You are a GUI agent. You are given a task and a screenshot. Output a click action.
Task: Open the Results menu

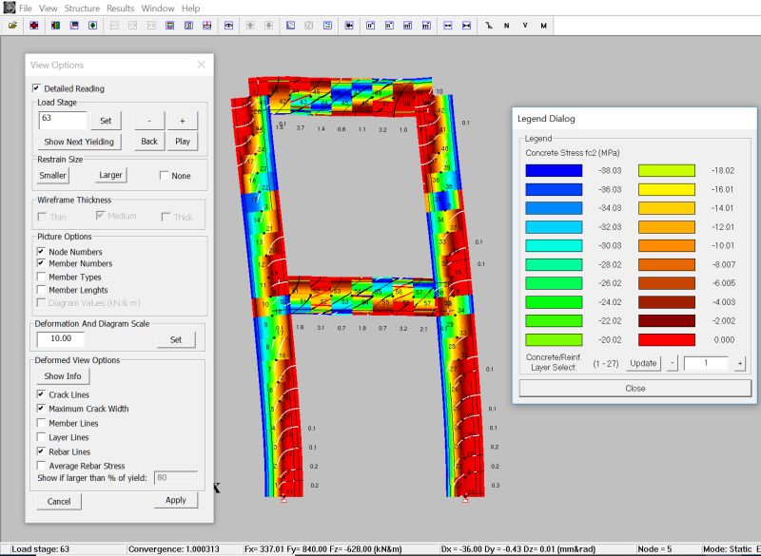[x=121, y=9]
